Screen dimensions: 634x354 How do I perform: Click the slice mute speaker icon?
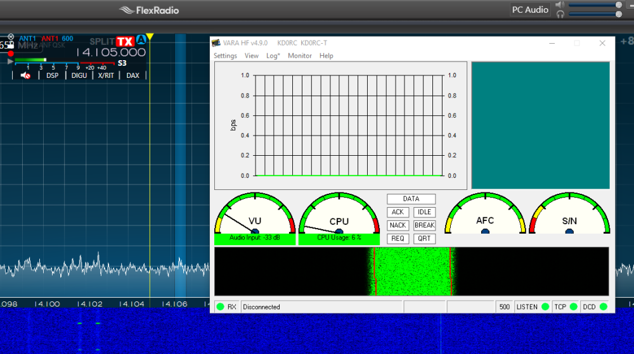pyautogui.click(x=25, y=75)
